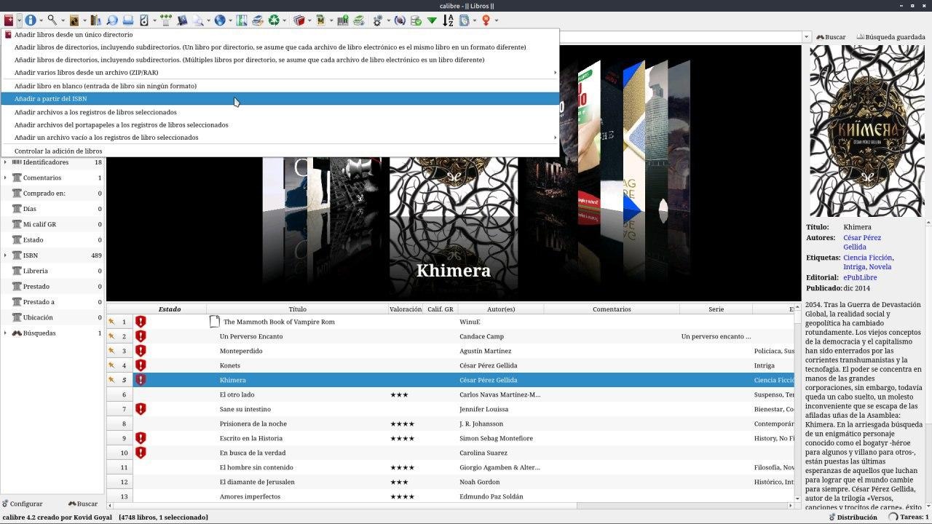The image size is (932, 524).
Task: Select the book row Prisionera de la noche
Action: click(x=450, y=424)
